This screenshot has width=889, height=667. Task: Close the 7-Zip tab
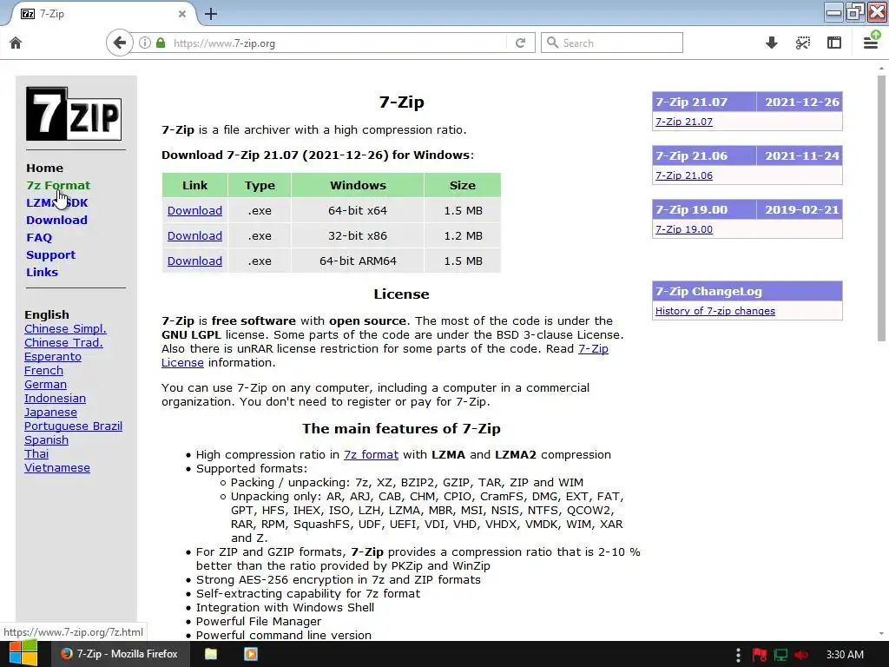coord(182,14)
